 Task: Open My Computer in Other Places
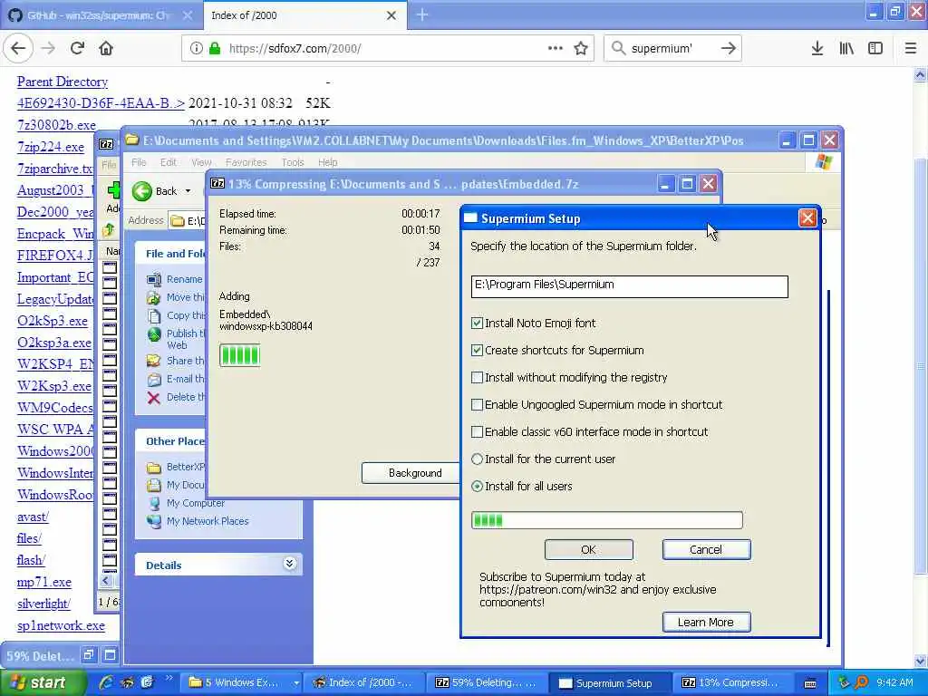(196, 503)
